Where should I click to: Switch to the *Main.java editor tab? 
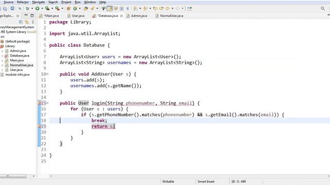49,16
